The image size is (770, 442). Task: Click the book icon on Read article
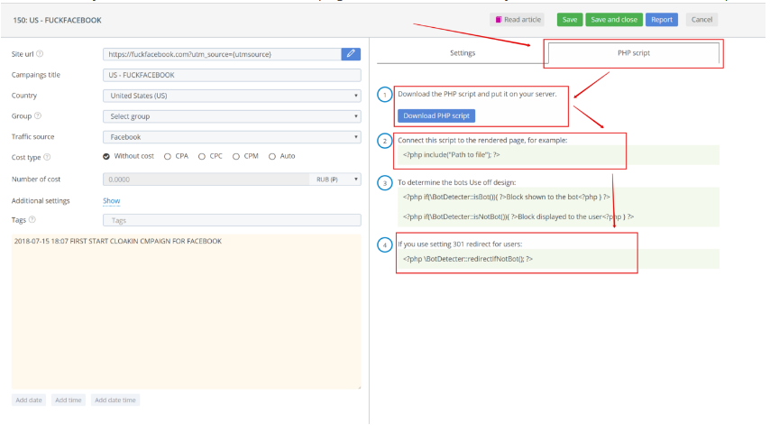coord(499,19)
